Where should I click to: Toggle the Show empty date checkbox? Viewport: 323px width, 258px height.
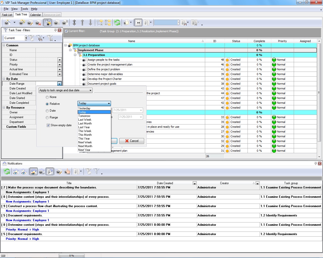pos(48,125)
